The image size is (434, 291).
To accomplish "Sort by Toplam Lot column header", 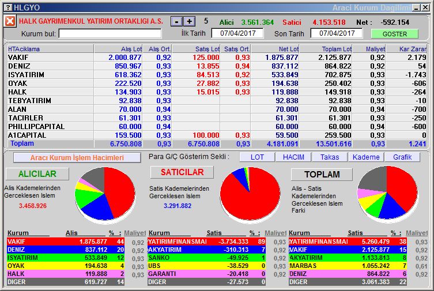I will tap(326, 49).
